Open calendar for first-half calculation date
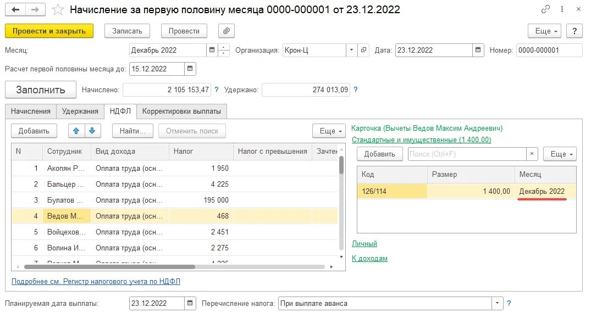Screen dimensions: 591x313 click(190, 69)
